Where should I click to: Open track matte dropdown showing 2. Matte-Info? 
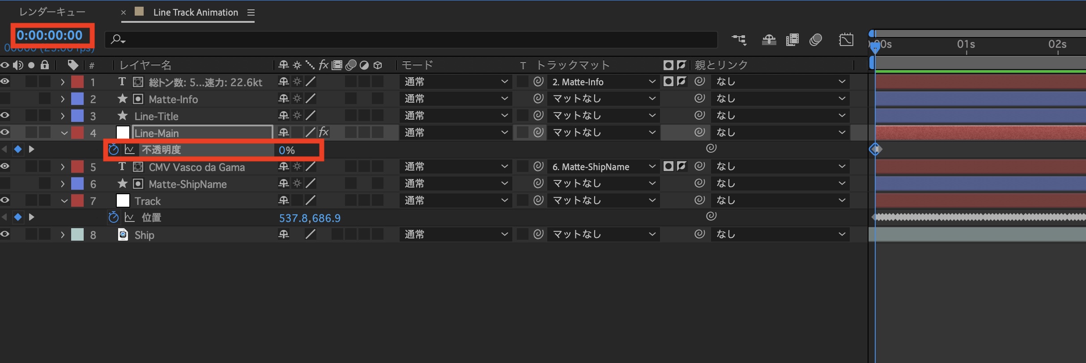tap(603, 82)
